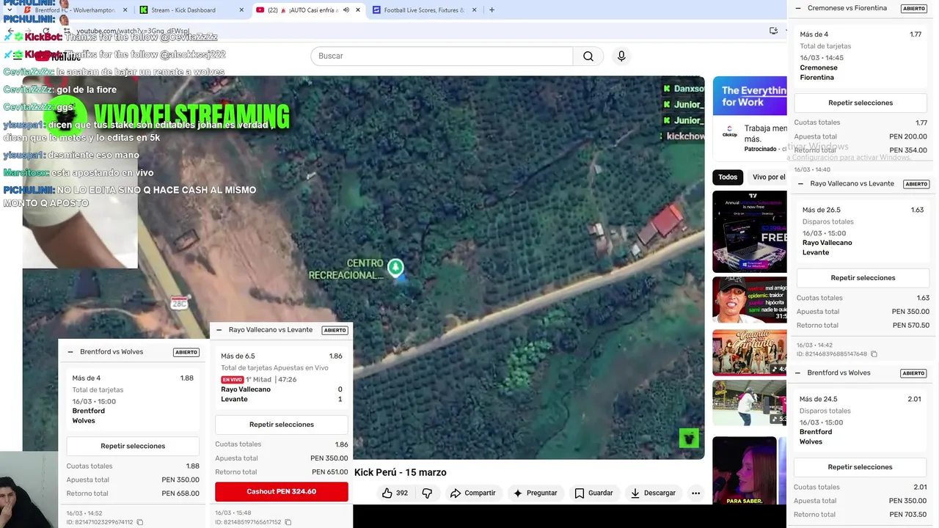
Task: Collapse the live Rayo Vallecano vs Levante slip
Action: click(x=219, y=330)
